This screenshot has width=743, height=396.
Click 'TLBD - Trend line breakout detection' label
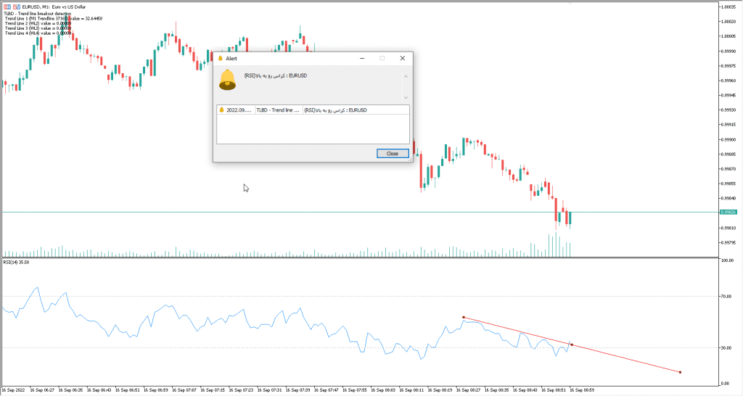38,14
